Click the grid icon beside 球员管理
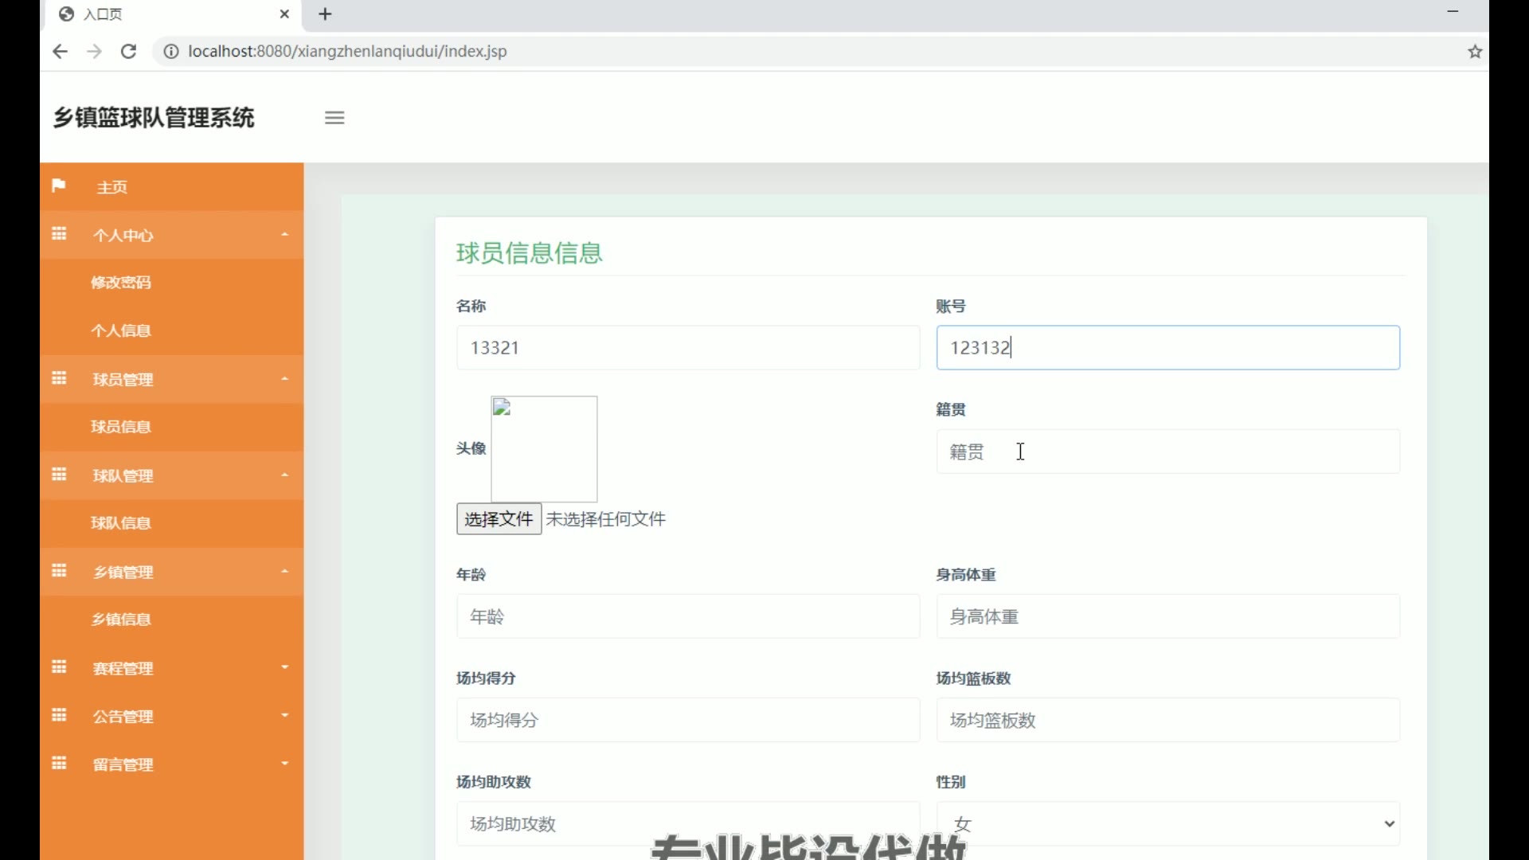This screenshot has height=860, width=1529. click(59, 378)
